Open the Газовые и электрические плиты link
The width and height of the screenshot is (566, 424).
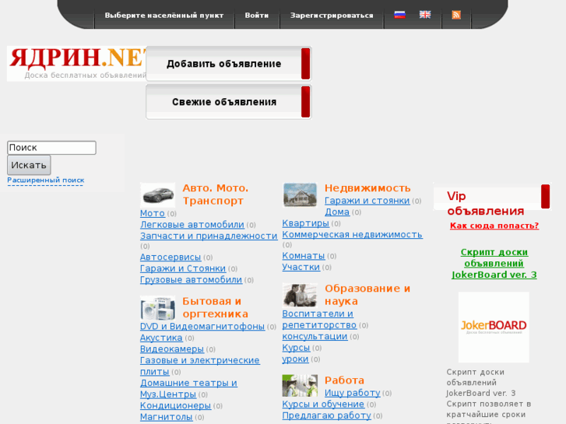point(199,366)
